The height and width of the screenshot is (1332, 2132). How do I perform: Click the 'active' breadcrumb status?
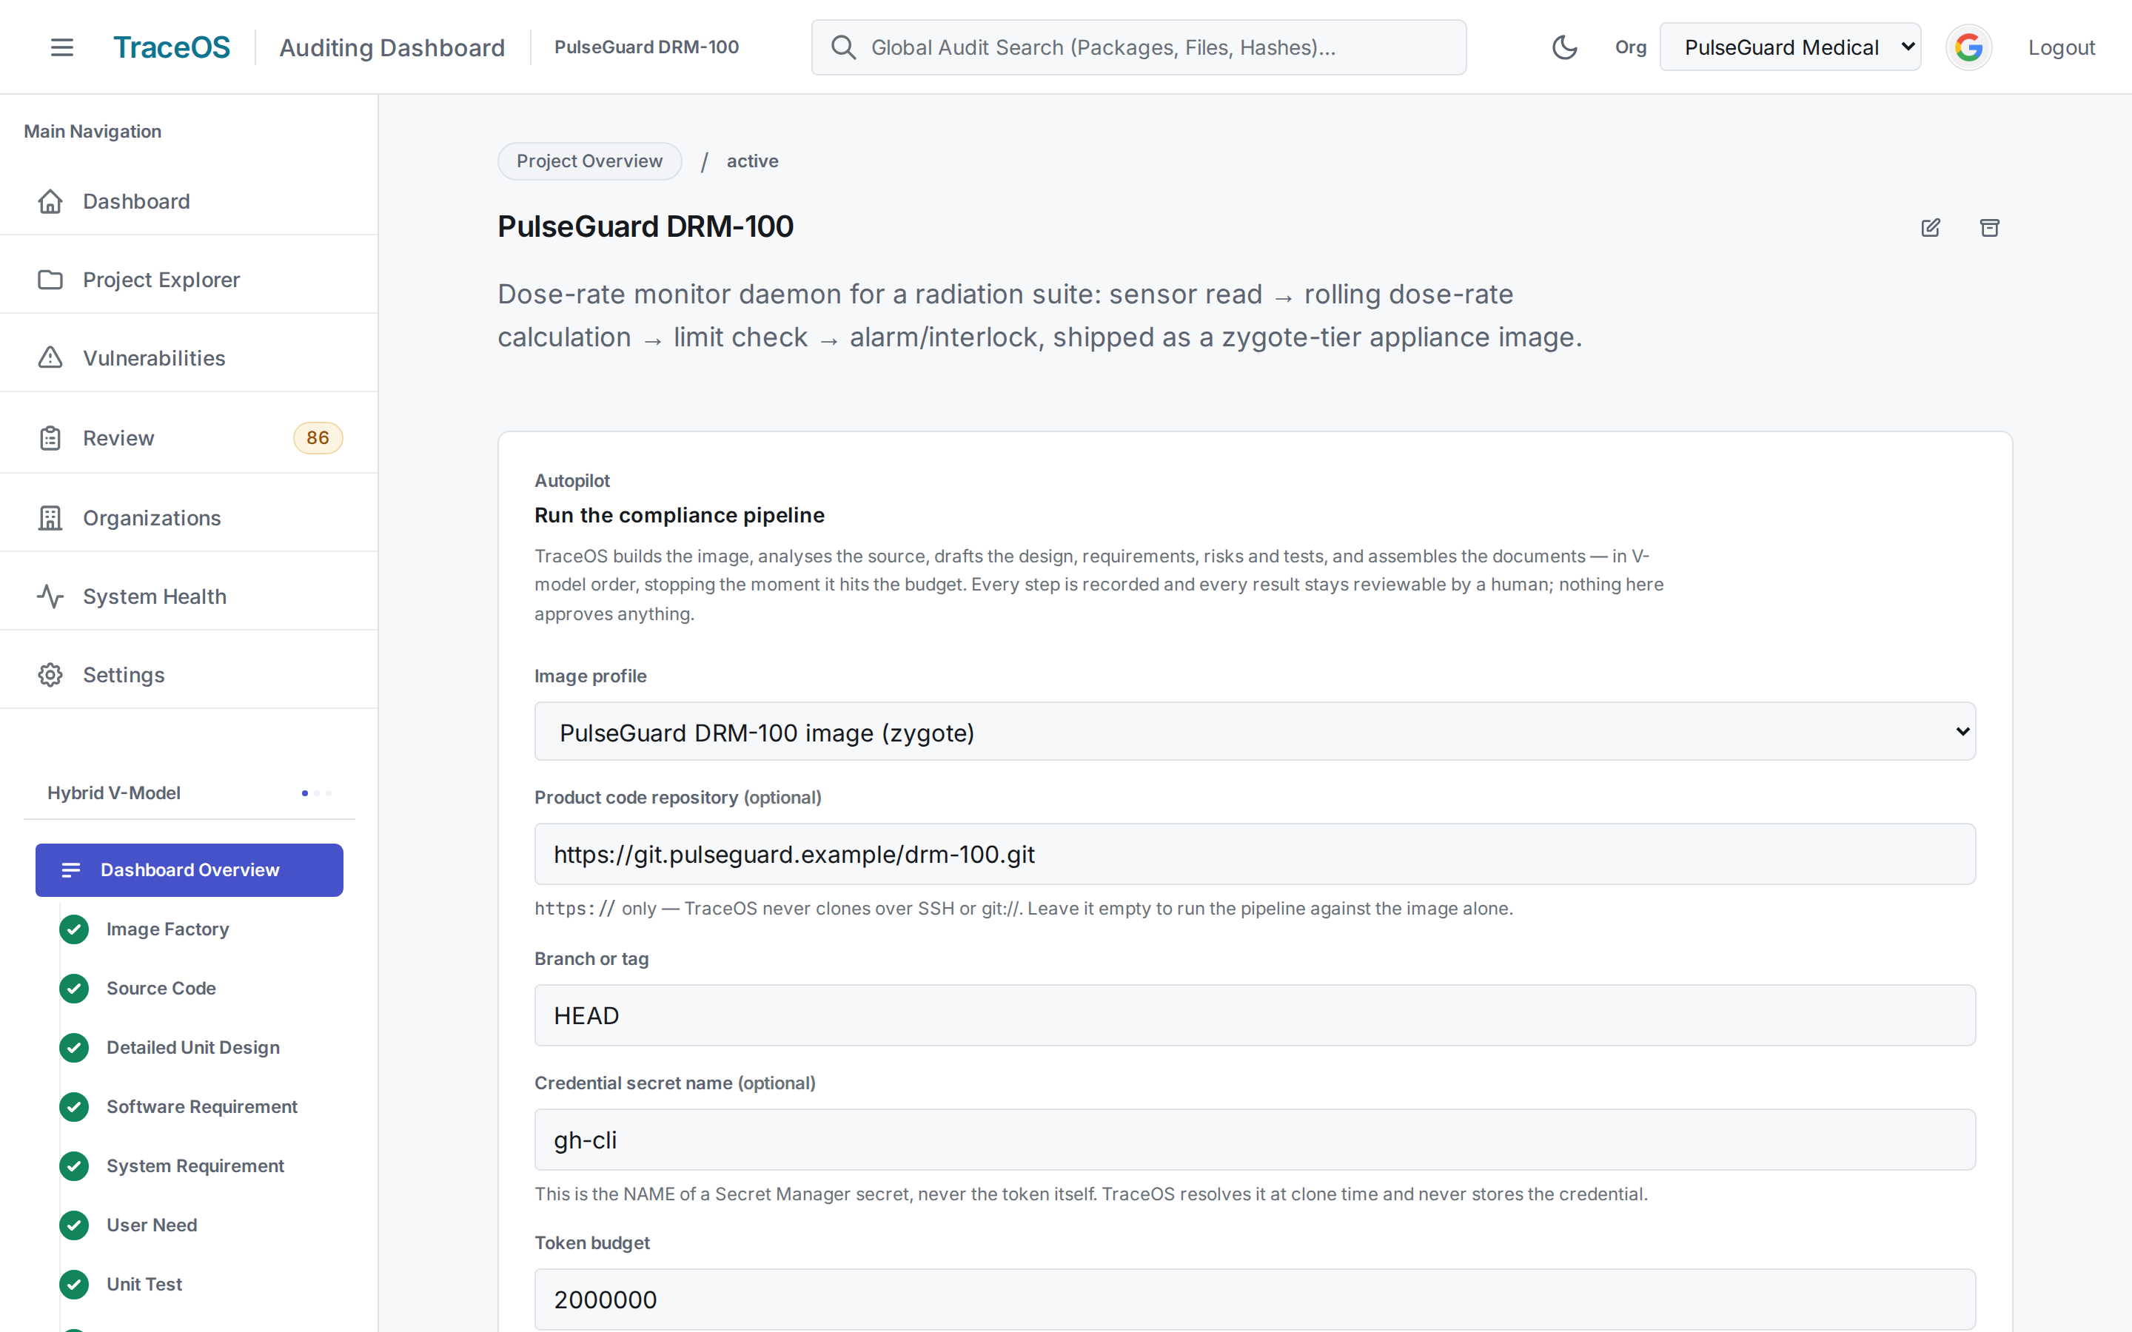pyautogui.click(x=752, y=161)
